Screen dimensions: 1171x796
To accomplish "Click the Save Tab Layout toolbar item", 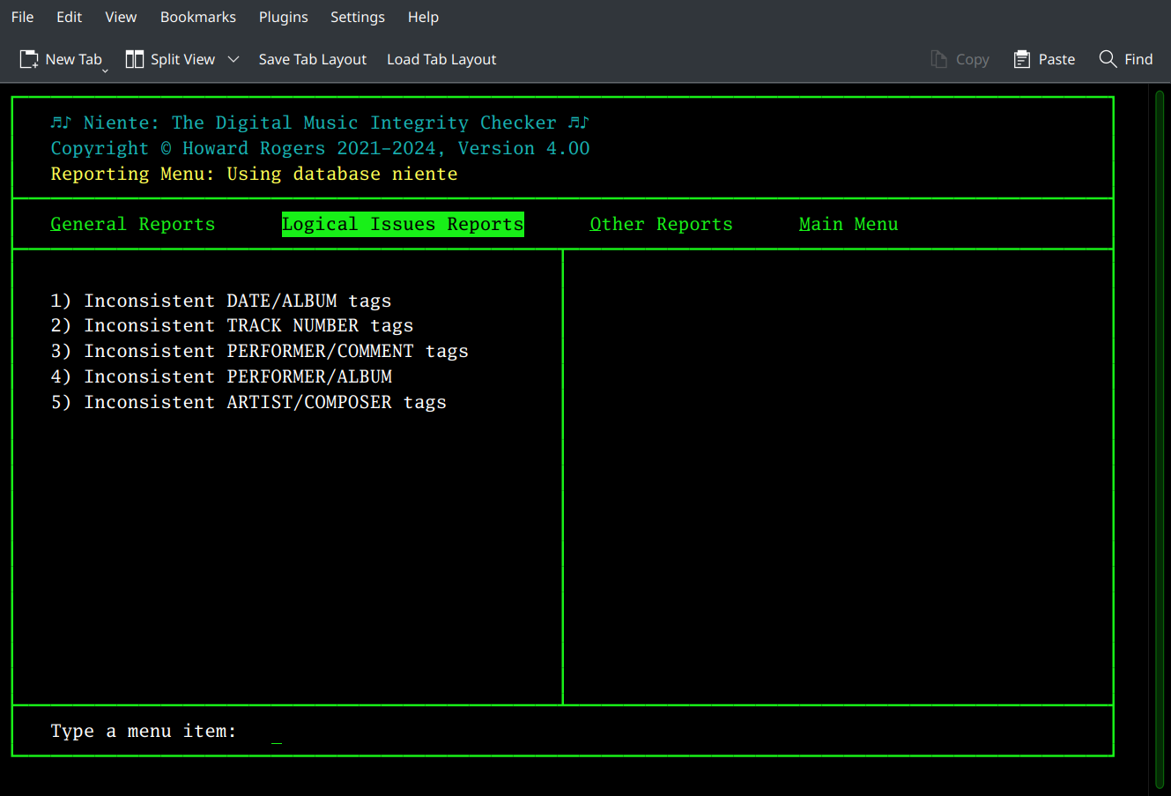I will 312,59.
